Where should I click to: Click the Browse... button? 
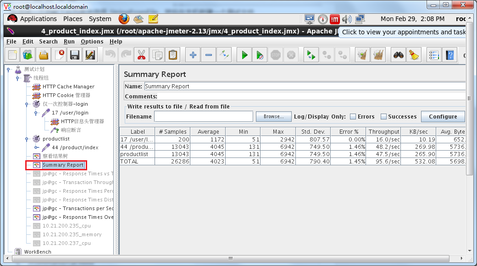coord(273,116)
